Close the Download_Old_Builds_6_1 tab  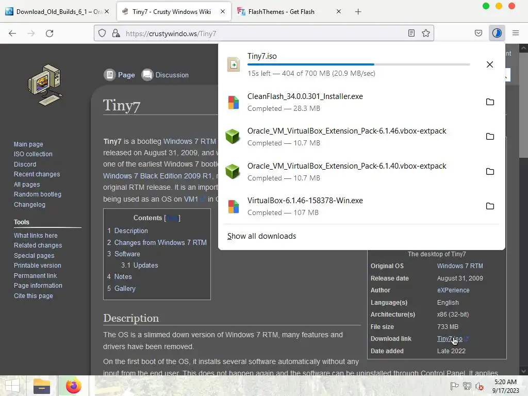click(x=107, y=11)
